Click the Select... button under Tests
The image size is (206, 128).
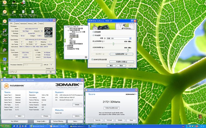[20, 116]
